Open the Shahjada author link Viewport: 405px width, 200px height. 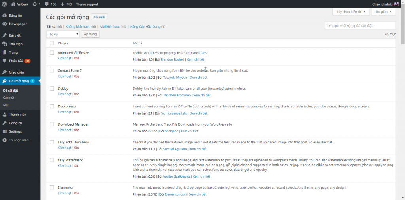point(172,131)
